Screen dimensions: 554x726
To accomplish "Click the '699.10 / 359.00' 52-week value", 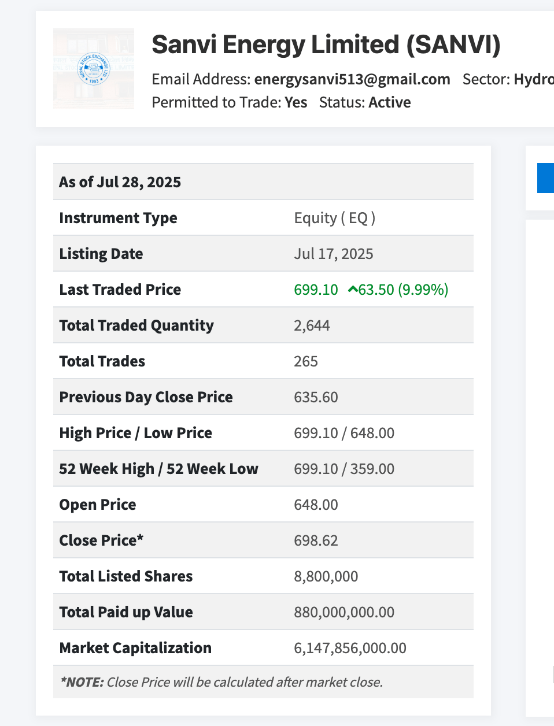I will [344, 469].
